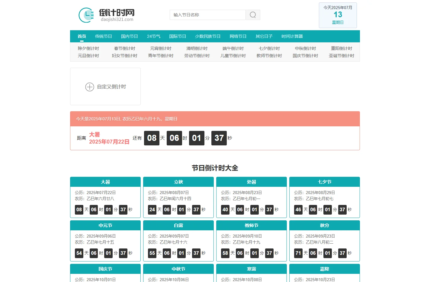Click the 自定义倒计时 label text

pyautogui.click(x=111, y=87)
